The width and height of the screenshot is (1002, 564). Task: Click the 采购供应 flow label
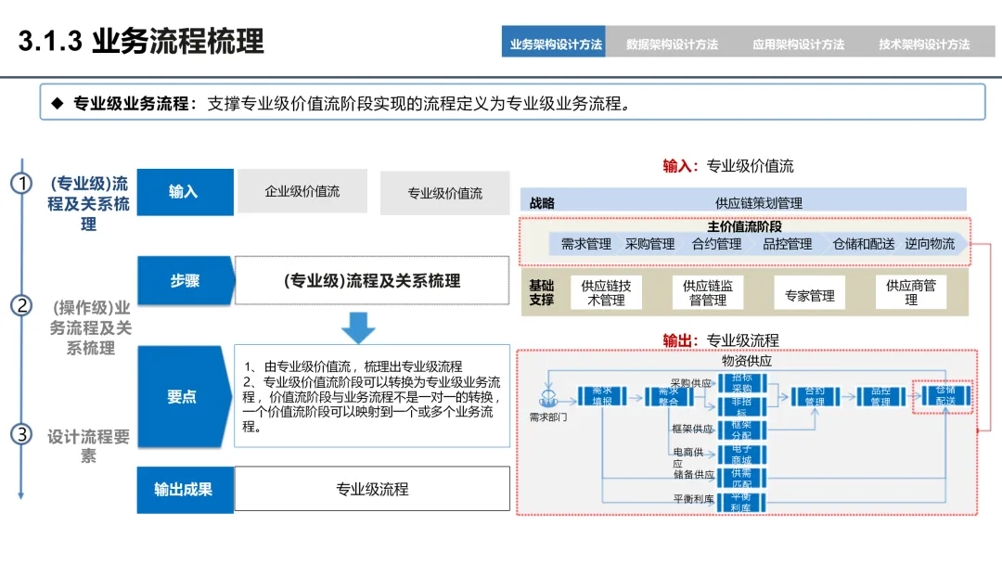tap(691, 383)
